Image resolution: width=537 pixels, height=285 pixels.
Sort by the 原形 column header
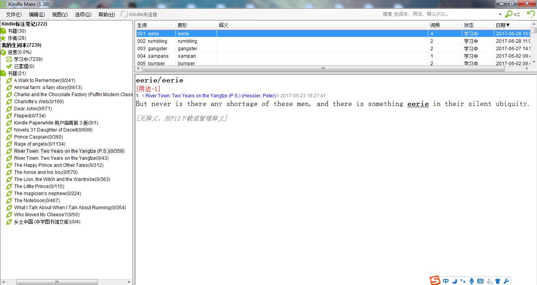pos(197,25)
